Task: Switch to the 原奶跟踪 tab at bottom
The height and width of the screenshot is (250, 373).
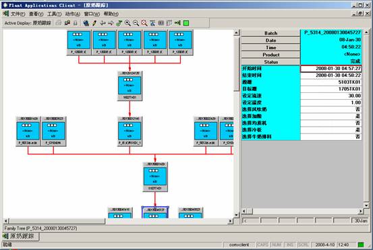Action: tap(21, 237)
